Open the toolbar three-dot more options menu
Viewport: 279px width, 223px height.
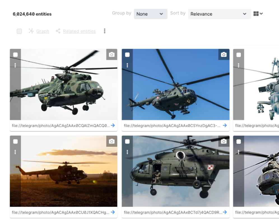[x=104, y=31]
